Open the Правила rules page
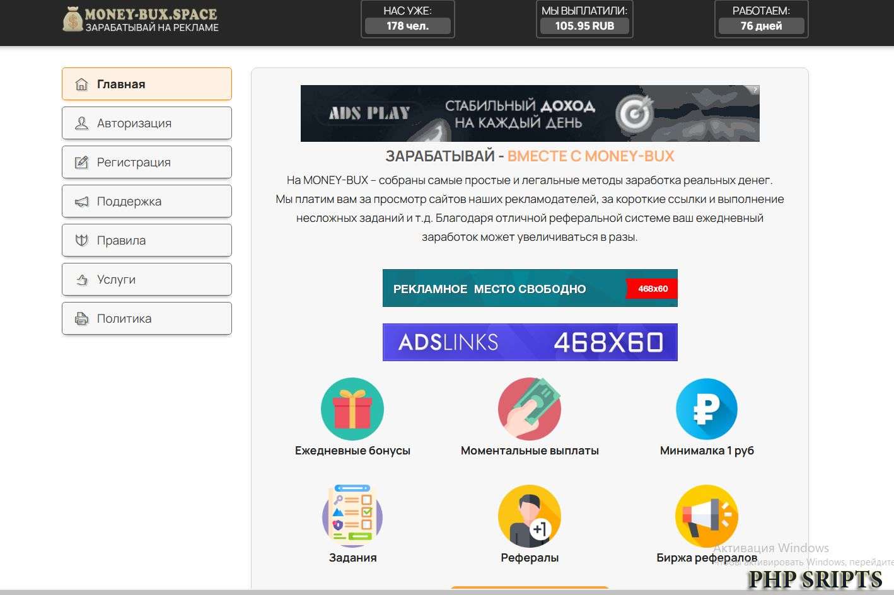 [x=147, y=240]
